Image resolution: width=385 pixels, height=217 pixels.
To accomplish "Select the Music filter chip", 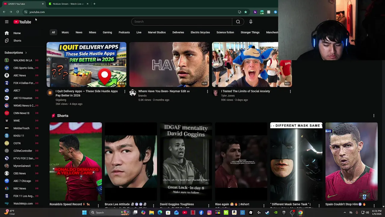I will pos(65,32).
